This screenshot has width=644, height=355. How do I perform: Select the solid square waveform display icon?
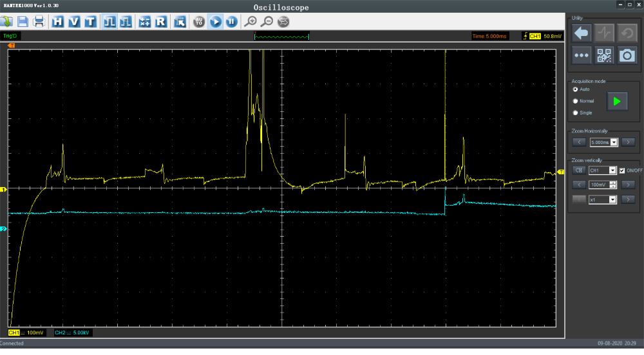coord(109,22)
